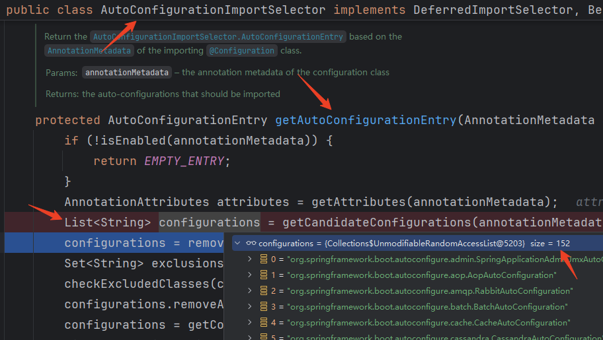
Task: Expand element 0 SpringApplicationAdmin entry
Action: tap(249, 259)
